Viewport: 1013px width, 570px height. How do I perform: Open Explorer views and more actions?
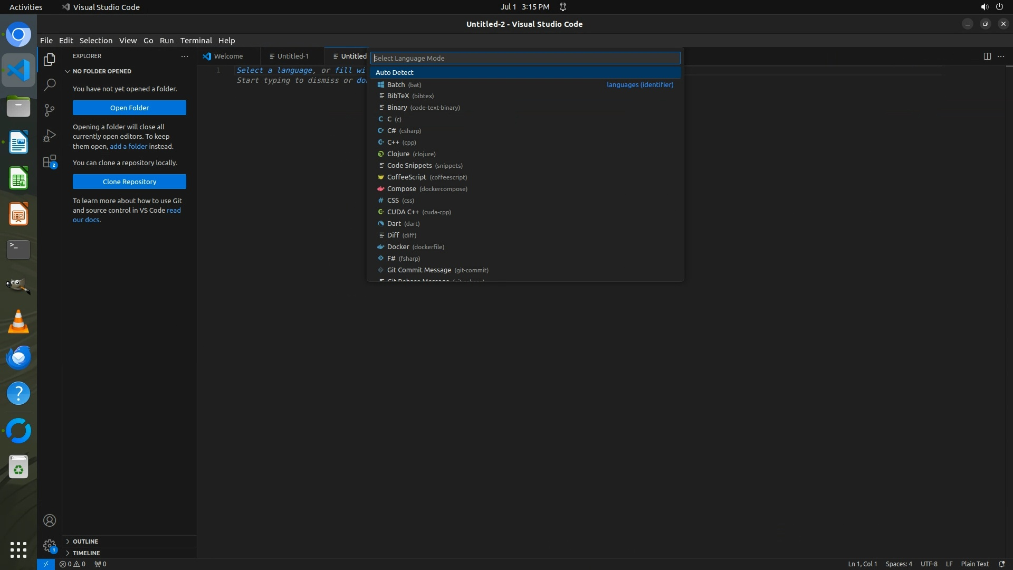(x=184, y=56)
